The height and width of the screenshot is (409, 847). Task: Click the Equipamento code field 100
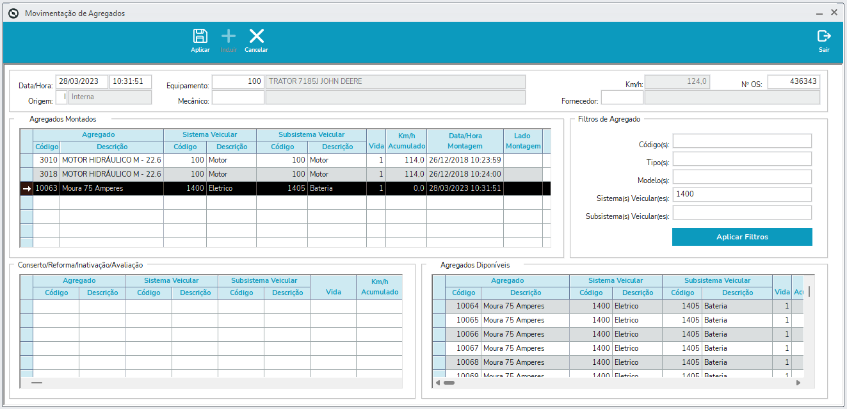click(x=238, y=81)
